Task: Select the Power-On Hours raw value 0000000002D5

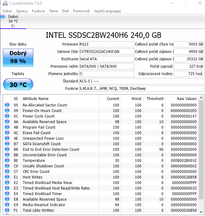Action: point(184,110)
